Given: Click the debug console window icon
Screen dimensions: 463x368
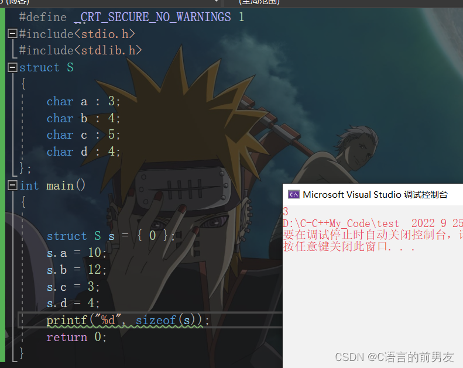Looking at the screenshot, I should [293, 194].
